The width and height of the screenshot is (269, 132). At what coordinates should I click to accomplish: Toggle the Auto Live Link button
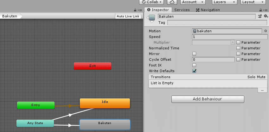128,16
